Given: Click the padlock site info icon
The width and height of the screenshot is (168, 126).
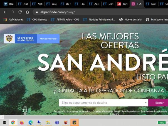Looking at the screenshot, I should (36, 12).
